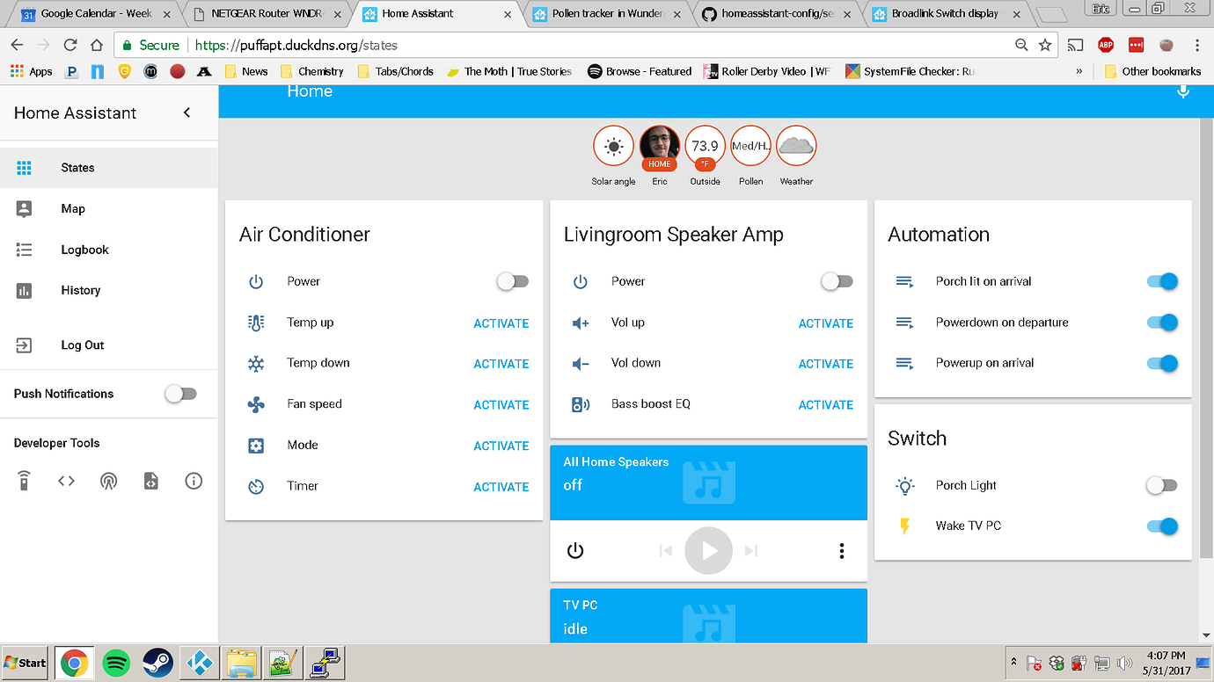Power off All Home Speakers media player
This screenshot has width=1214, height=682.
575,551
